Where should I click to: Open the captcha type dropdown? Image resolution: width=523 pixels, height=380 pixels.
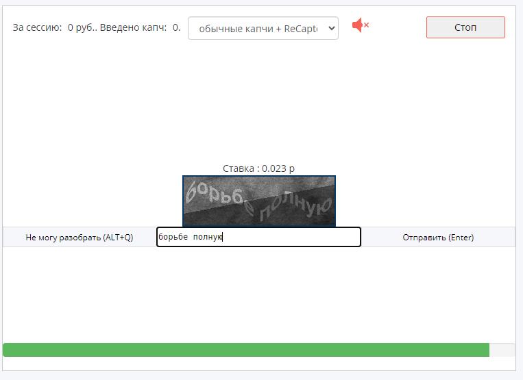coord(263,28)
